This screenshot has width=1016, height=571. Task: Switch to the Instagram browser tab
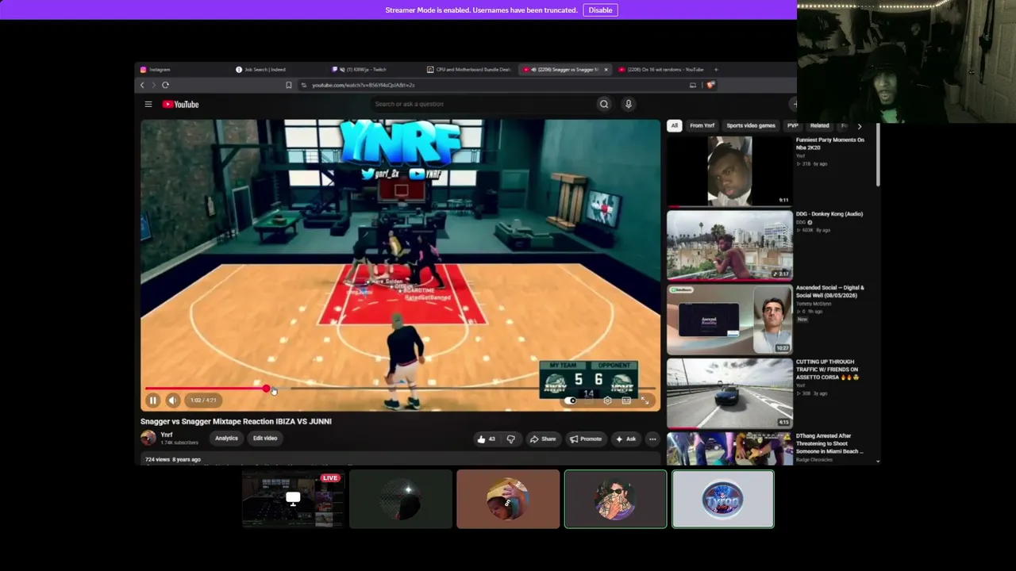coord(184,70)
